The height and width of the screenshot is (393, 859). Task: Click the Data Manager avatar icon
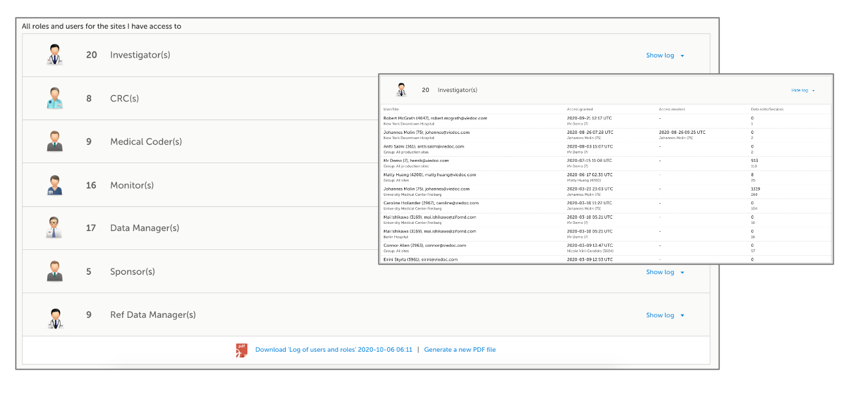[55, 228]
